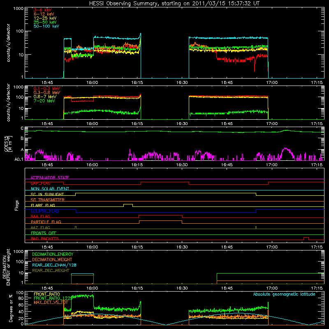This screenshot has height=329, width=329.
Task: Click the MAX_DET_VS_TOT legend label
Action: pyautogui.click(x=51, y=302)
